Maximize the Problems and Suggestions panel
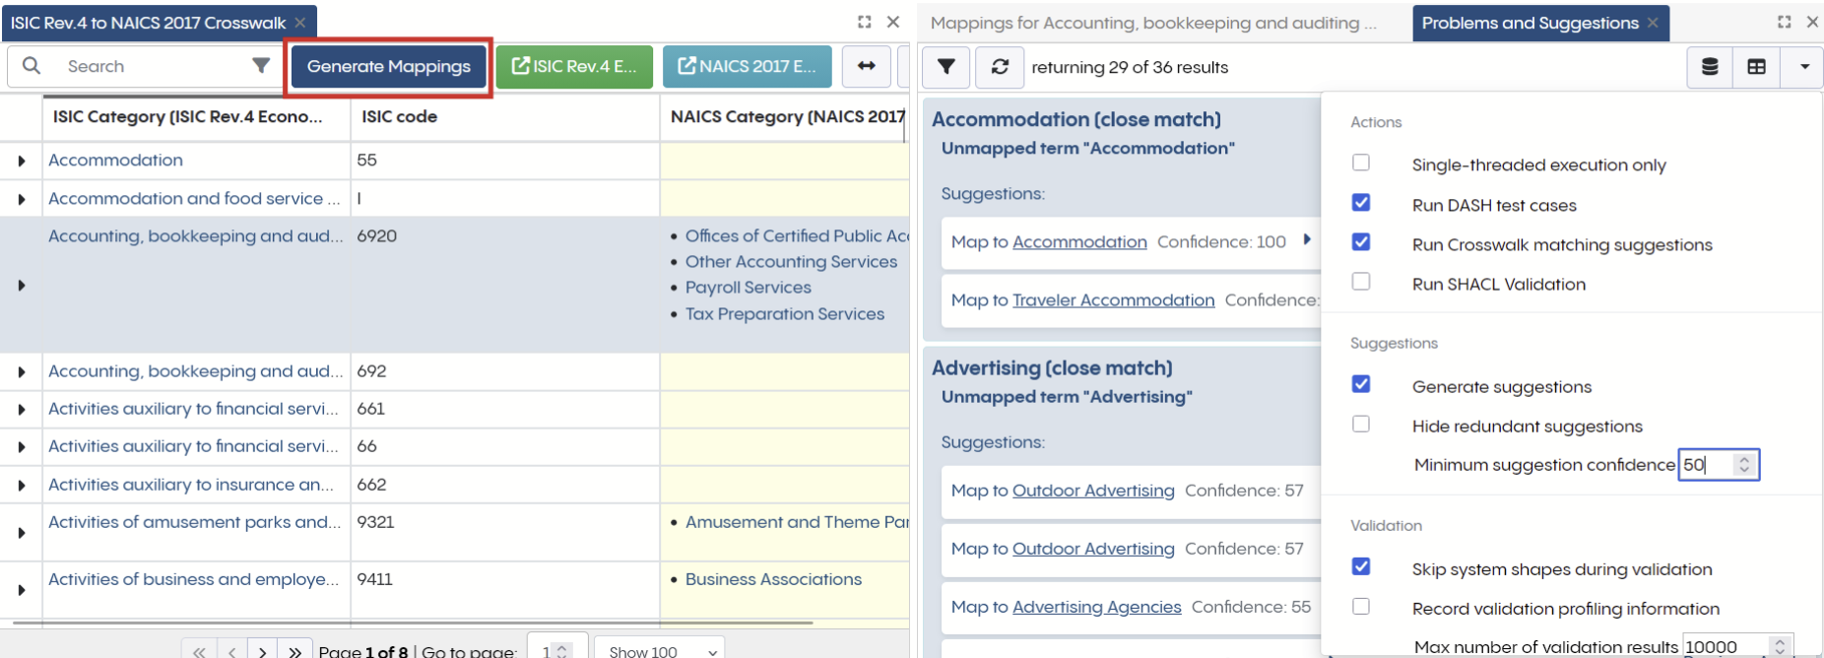 [1784, 22]
